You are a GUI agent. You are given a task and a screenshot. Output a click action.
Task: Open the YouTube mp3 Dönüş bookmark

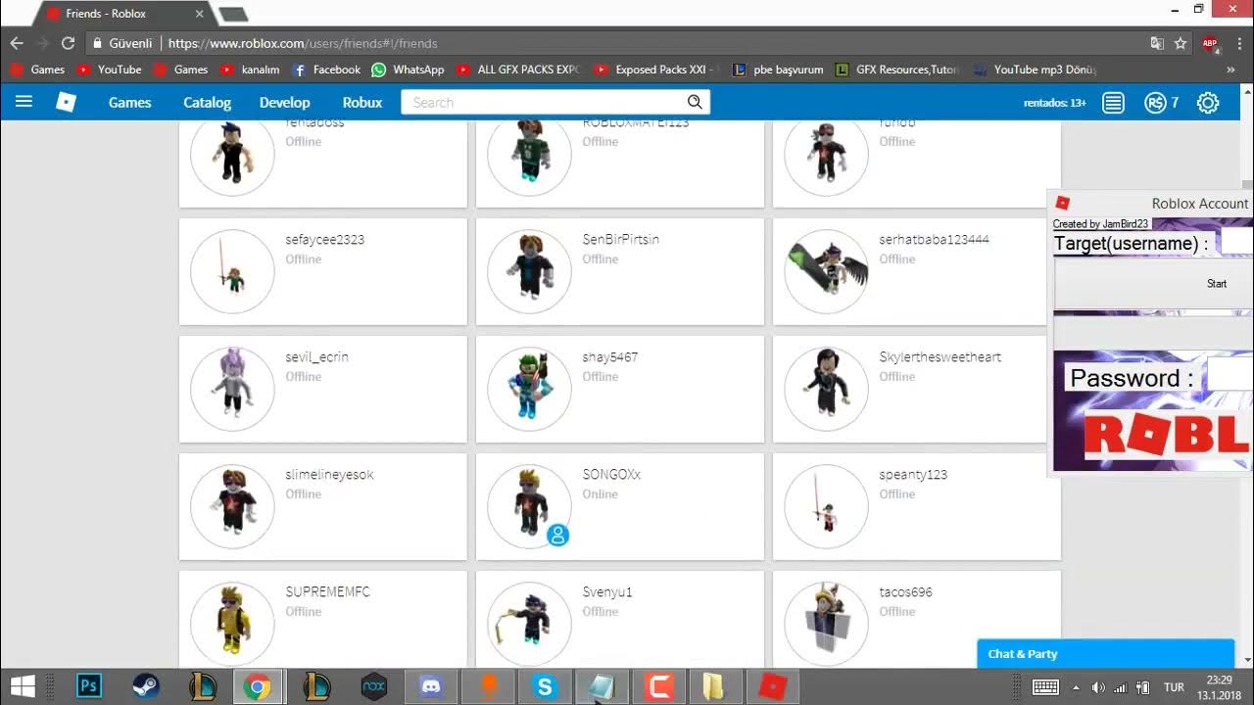(1035, 70)
